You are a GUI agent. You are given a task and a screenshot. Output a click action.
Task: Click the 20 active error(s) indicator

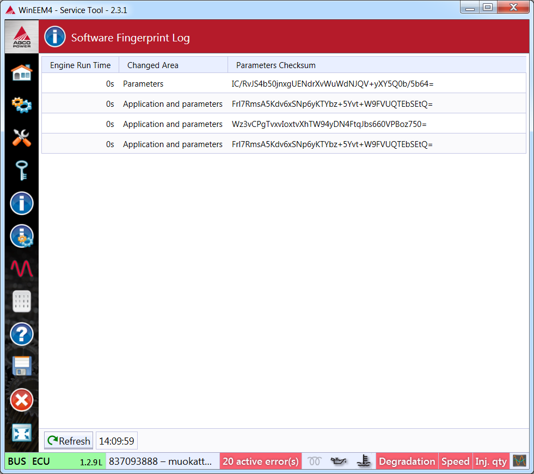click(x=260, y=461)
